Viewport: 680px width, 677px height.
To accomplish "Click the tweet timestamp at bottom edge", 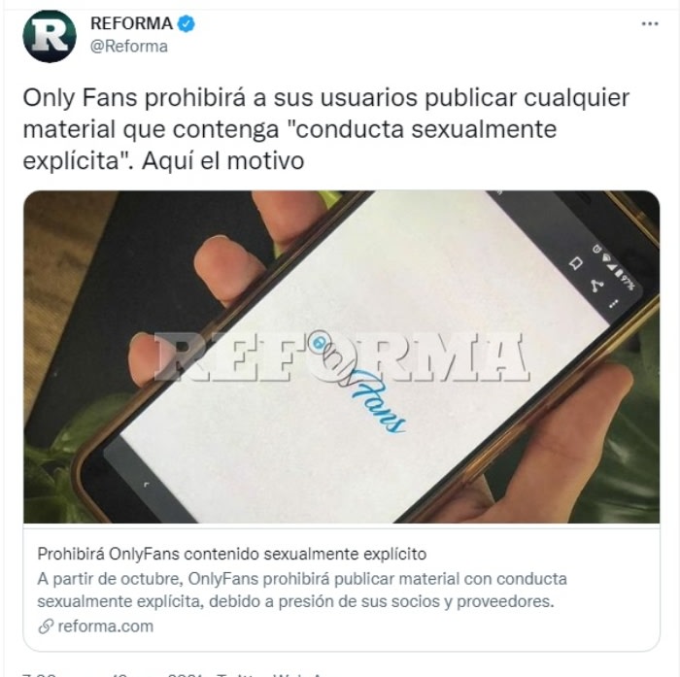I will coord(113,674).
